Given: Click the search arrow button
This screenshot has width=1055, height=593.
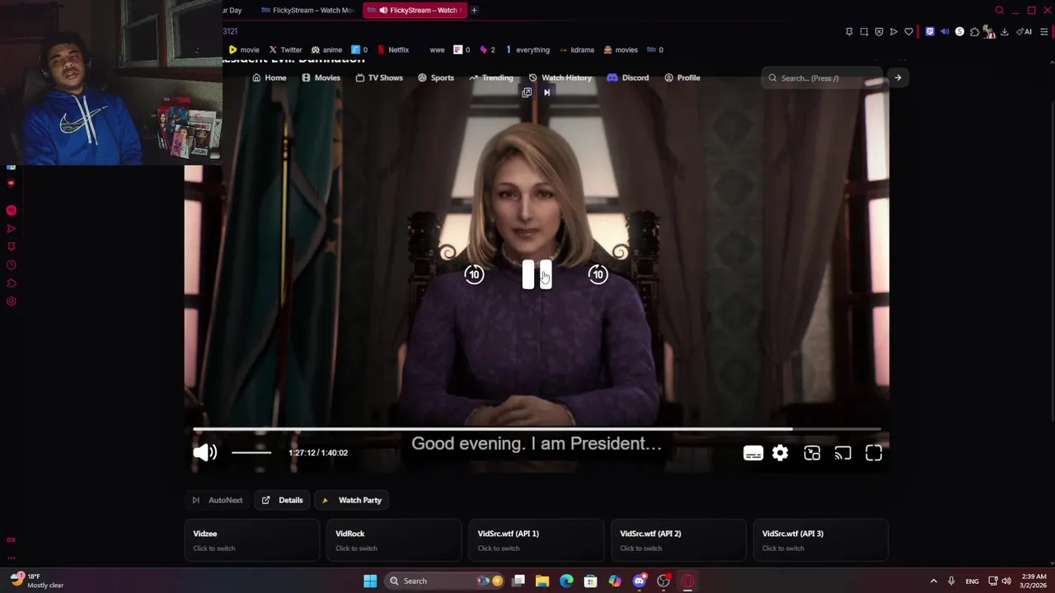Looking at the screenshot, I should point(898,77).
